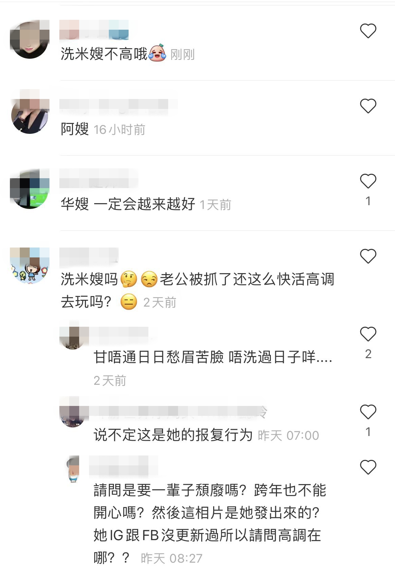Open avatar of 洗米嫂不高哦 commenter
The image size is (395, 577).
pos(30,39)
